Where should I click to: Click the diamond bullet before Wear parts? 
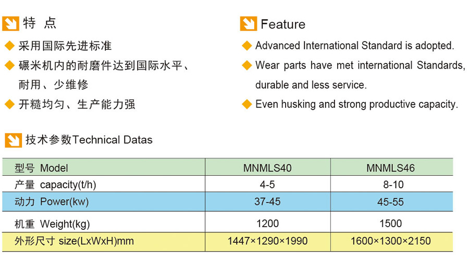[x=247, y=65]
